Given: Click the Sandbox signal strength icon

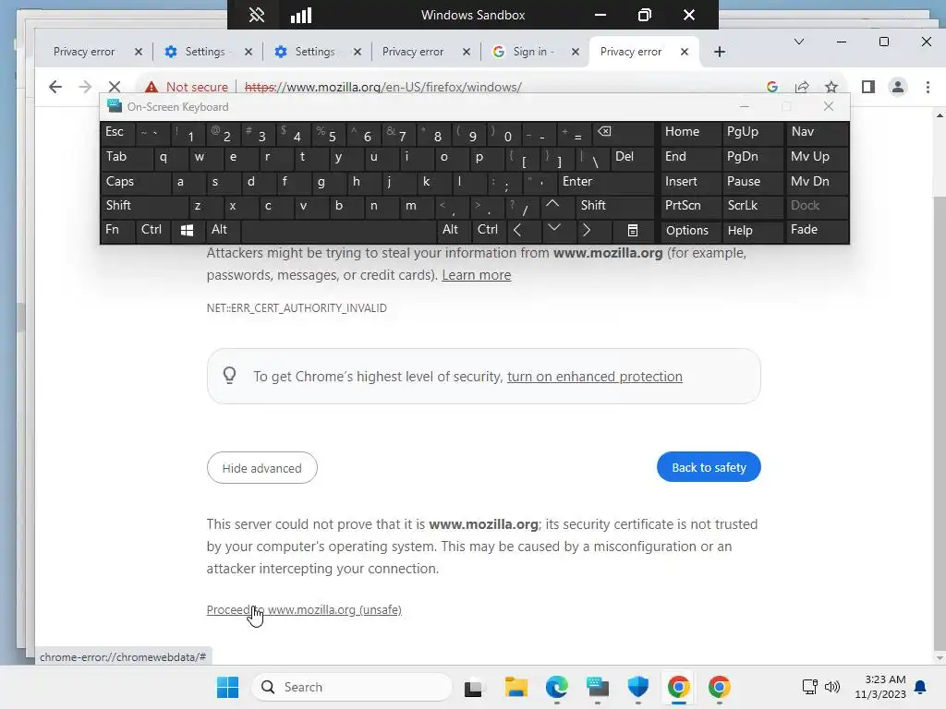Looking at the screenshot, I should click(x=301, y=15).
